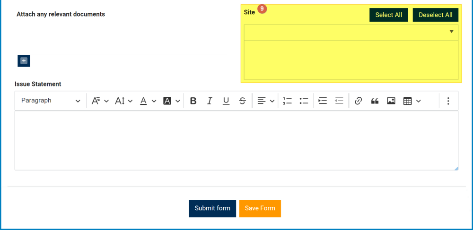The width and height of the screenshot is (473, 230).
Task: Open the font color picker
Action: (x=148, y=101)
